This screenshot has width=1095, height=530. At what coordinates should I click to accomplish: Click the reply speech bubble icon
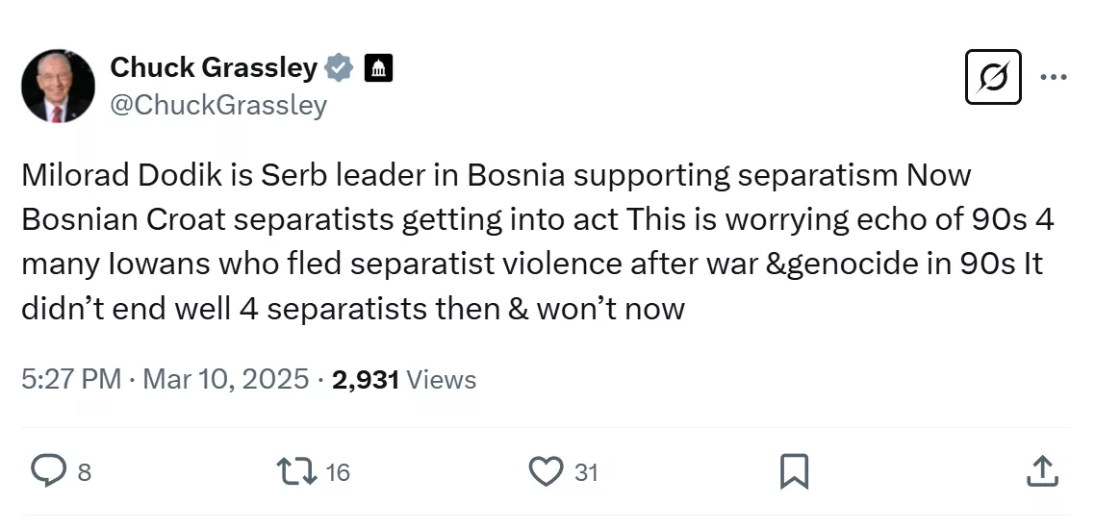[46, 471]
